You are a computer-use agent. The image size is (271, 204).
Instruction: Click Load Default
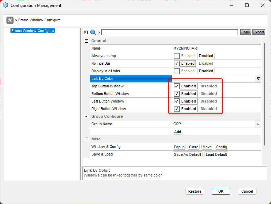pos(216,154)
